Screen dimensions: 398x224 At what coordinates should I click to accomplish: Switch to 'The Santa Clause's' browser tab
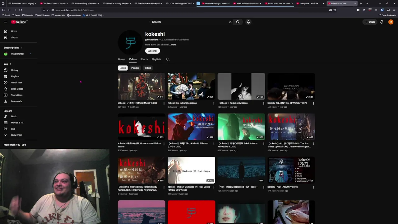53,3
